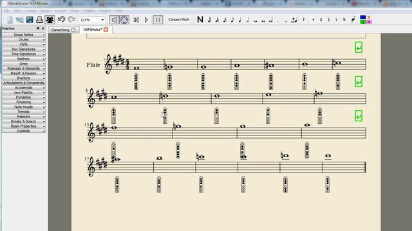Apply the double sharp accidental
This screenshot has height=231, width=412.
tap(314, 19)
